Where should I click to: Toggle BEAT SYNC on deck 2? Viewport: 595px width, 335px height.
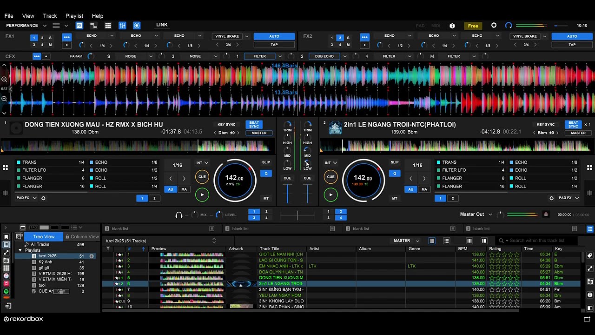point(573,125)
